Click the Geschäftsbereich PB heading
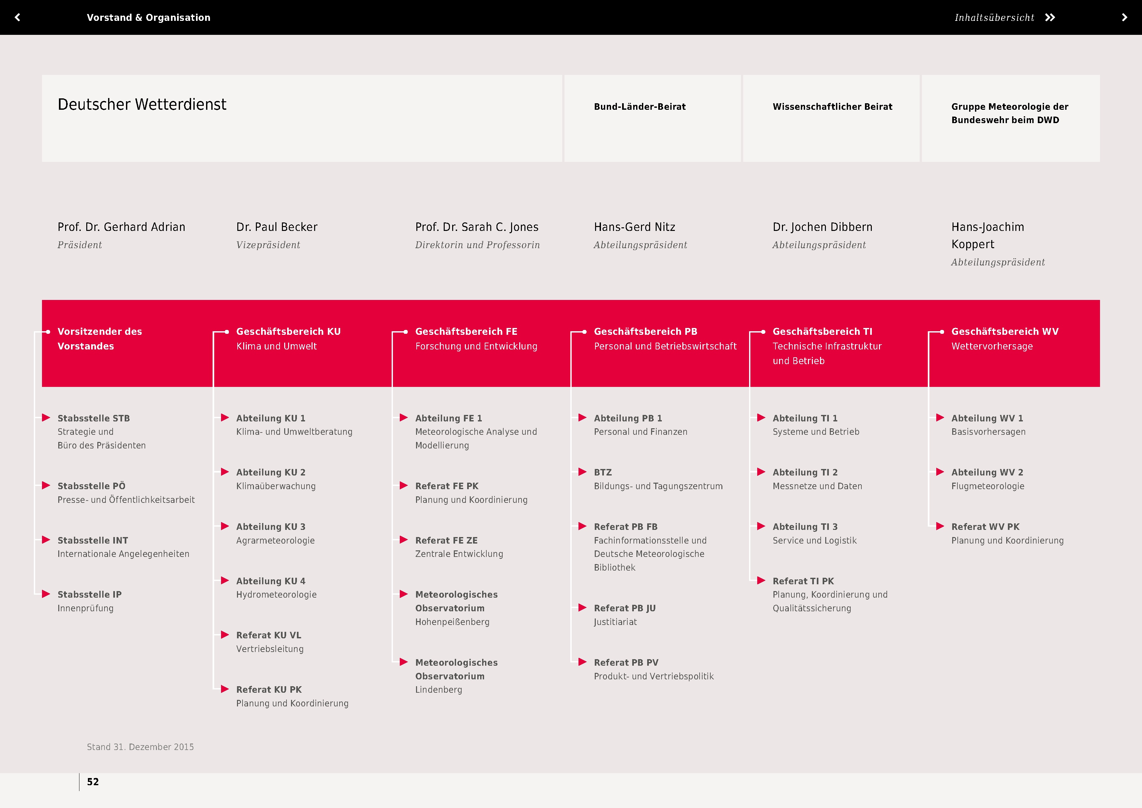 coord(645,331)
